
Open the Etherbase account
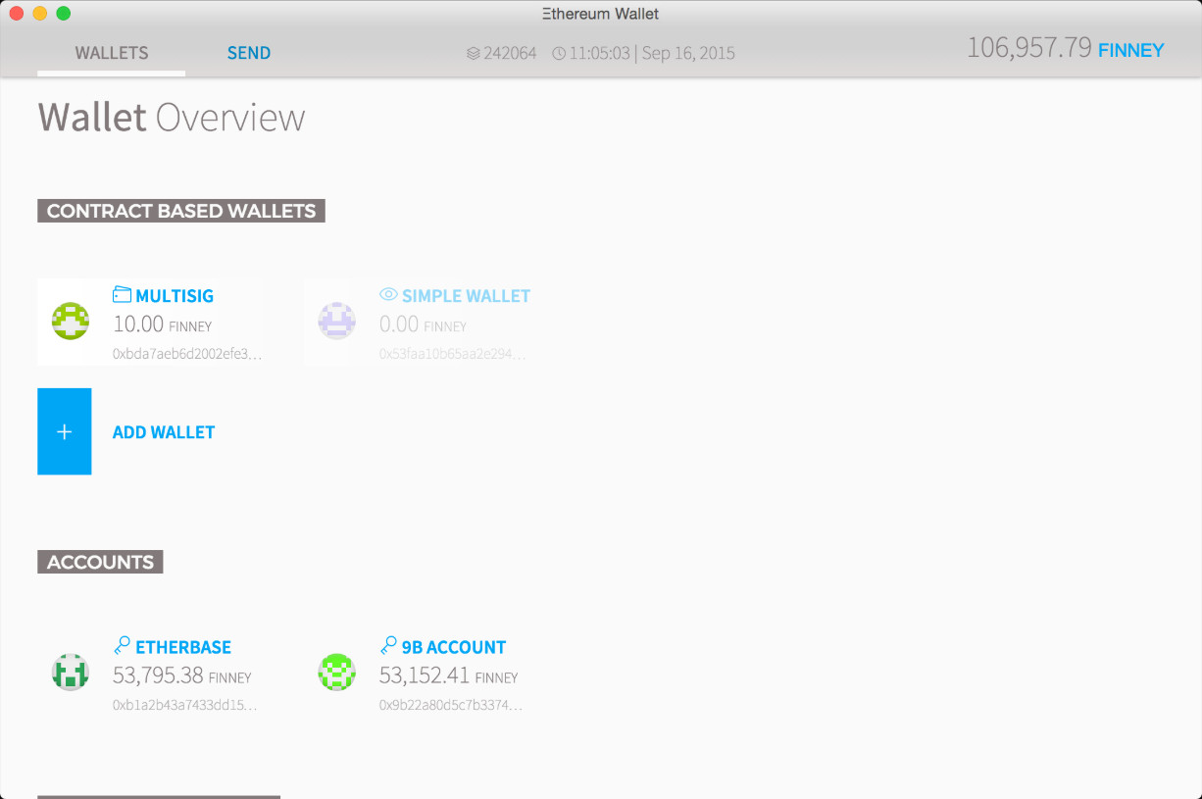(x=150, y=674)
